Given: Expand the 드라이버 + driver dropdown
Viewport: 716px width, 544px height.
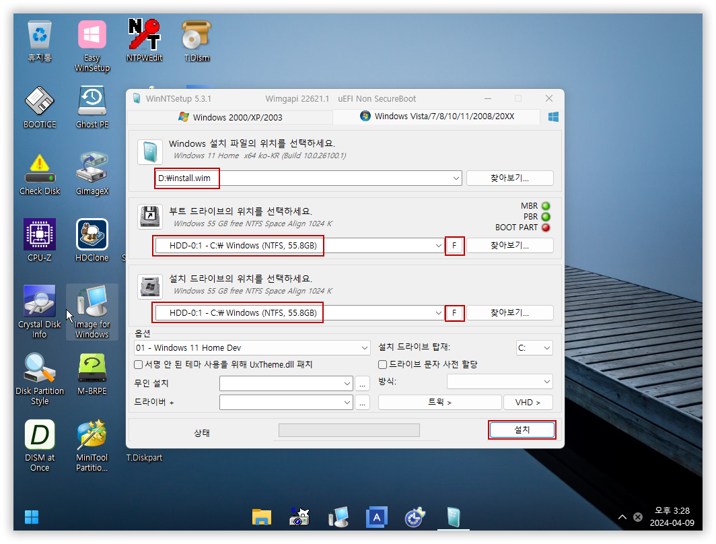Looking at the screenshot, I should point(347,403).
